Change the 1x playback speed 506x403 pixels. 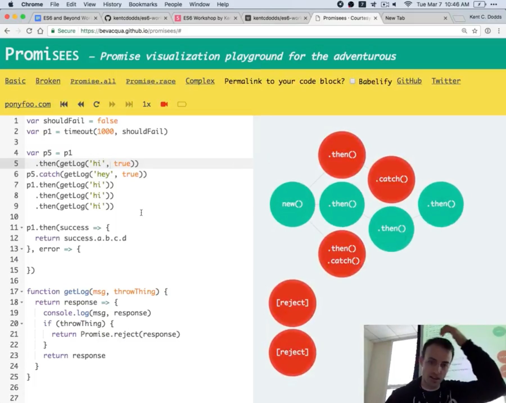click(146, 104)
